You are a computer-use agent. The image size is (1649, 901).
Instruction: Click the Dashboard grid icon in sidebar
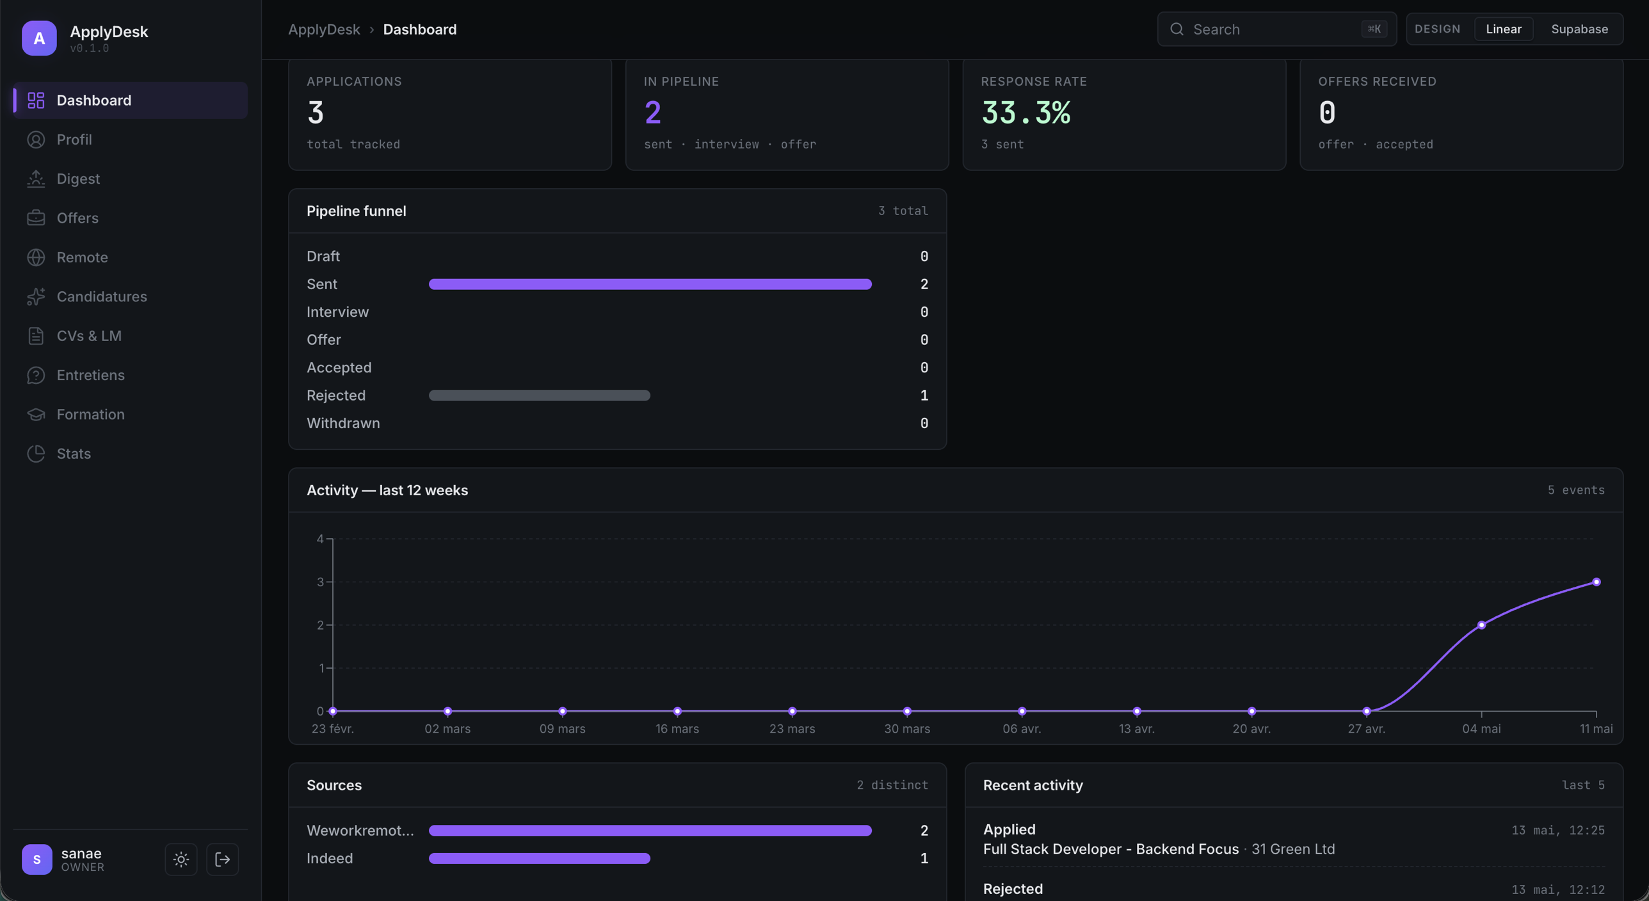tap(36, 100)
